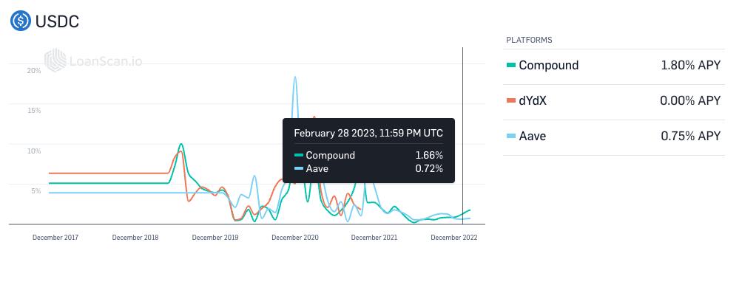Image resolution: width=739 pixels, height=293 pixels.
Task: Click the Compound green legend swatch
Action: [511, 66]
